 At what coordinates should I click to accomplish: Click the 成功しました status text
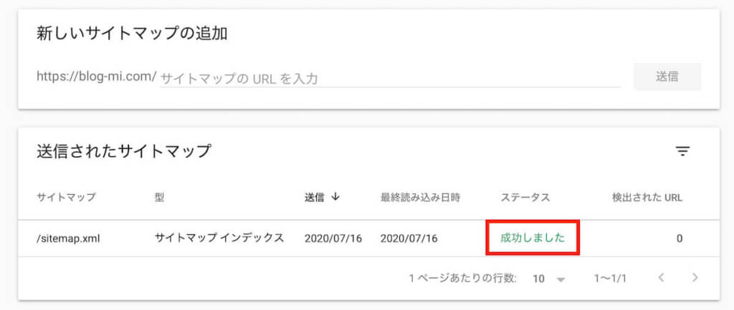[533, 238]
